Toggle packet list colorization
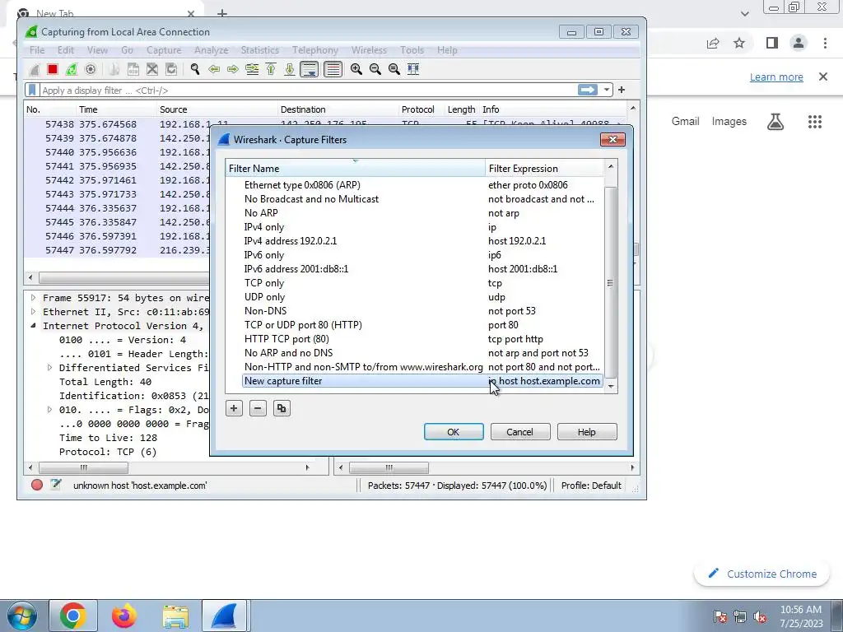Image resolution: width=843 pixels, height=632 pixels. (333, 69)
